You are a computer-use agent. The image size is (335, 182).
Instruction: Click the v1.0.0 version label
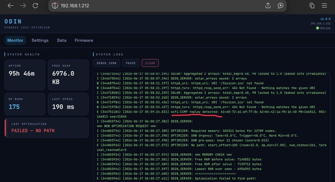tap(325, 19)
